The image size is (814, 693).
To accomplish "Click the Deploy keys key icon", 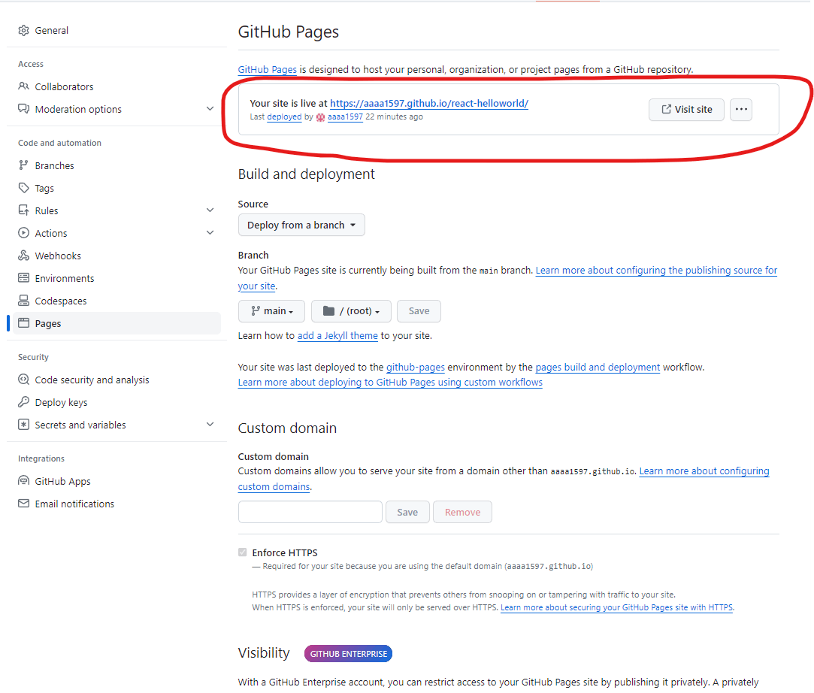I will point(23,402).
